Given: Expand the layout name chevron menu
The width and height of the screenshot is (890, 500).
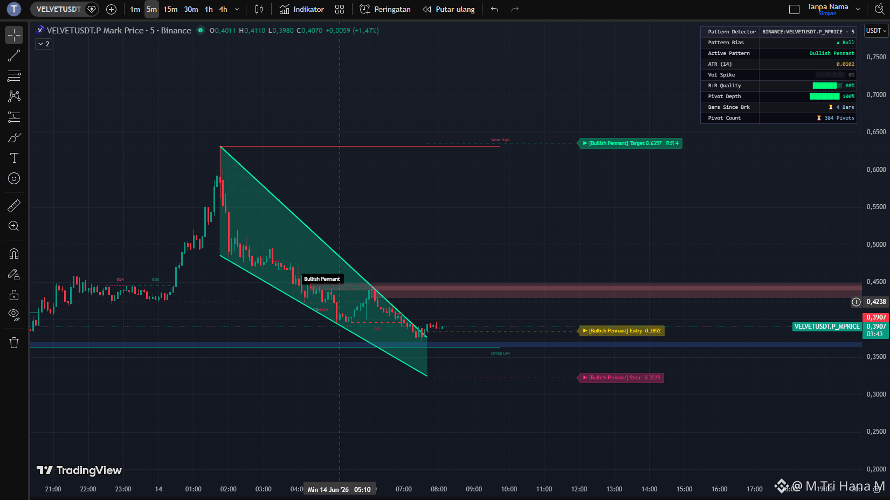Looking at the screenshot, I should 858,9.
